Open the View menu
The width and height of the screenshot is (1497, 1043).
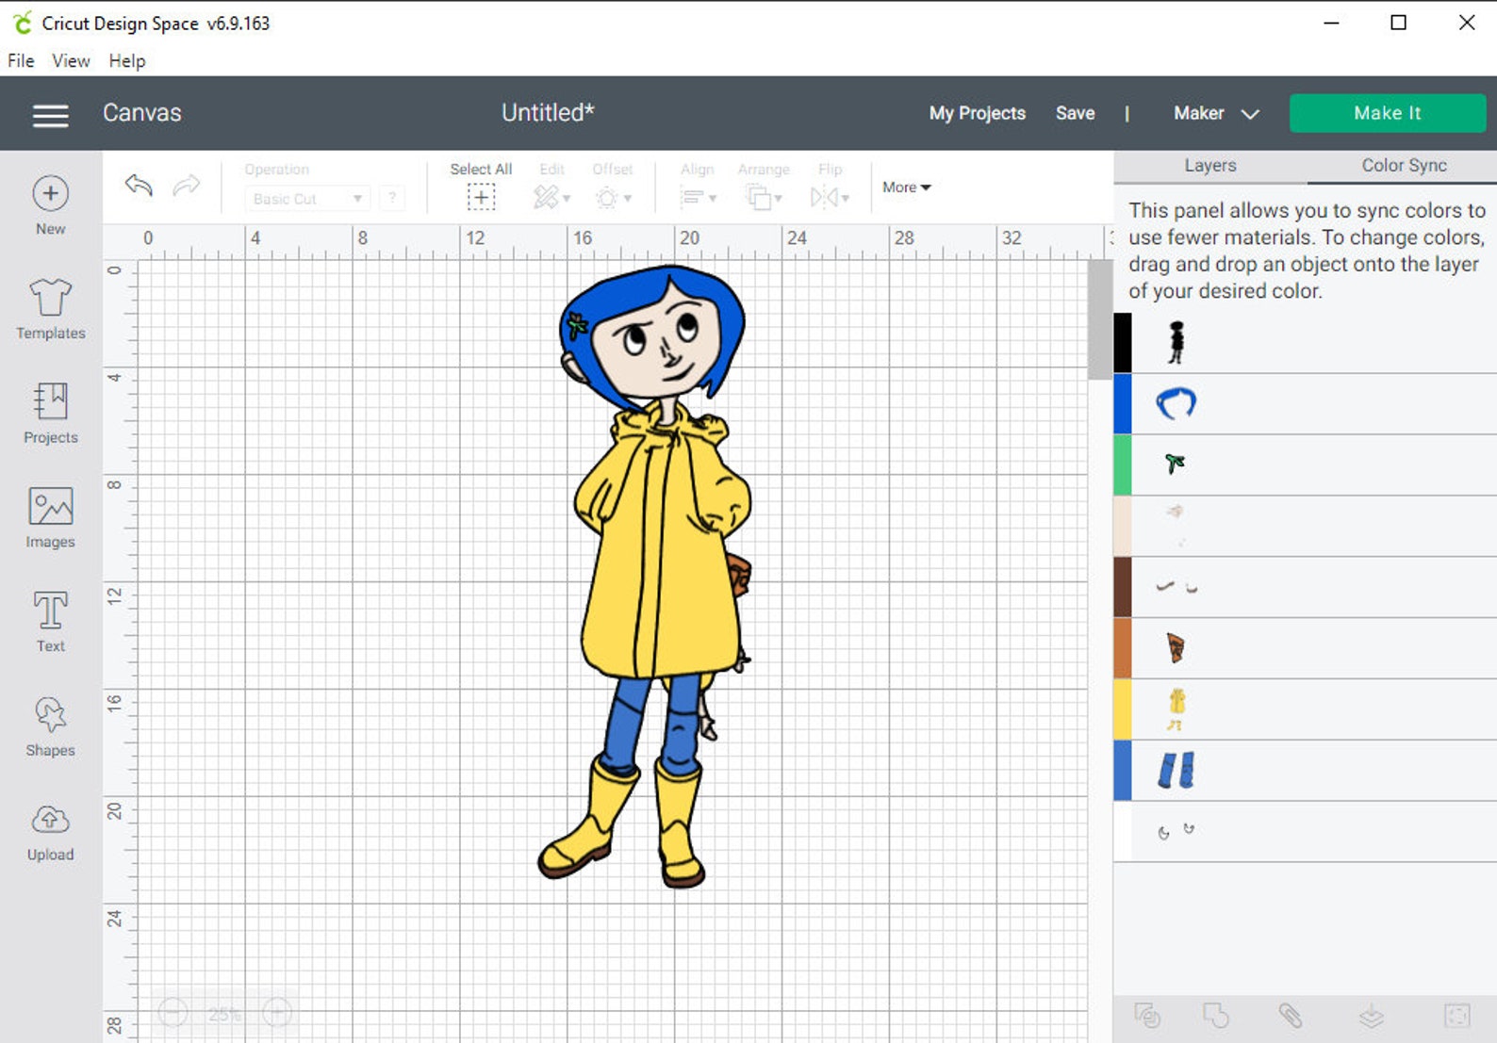[71, 61]
